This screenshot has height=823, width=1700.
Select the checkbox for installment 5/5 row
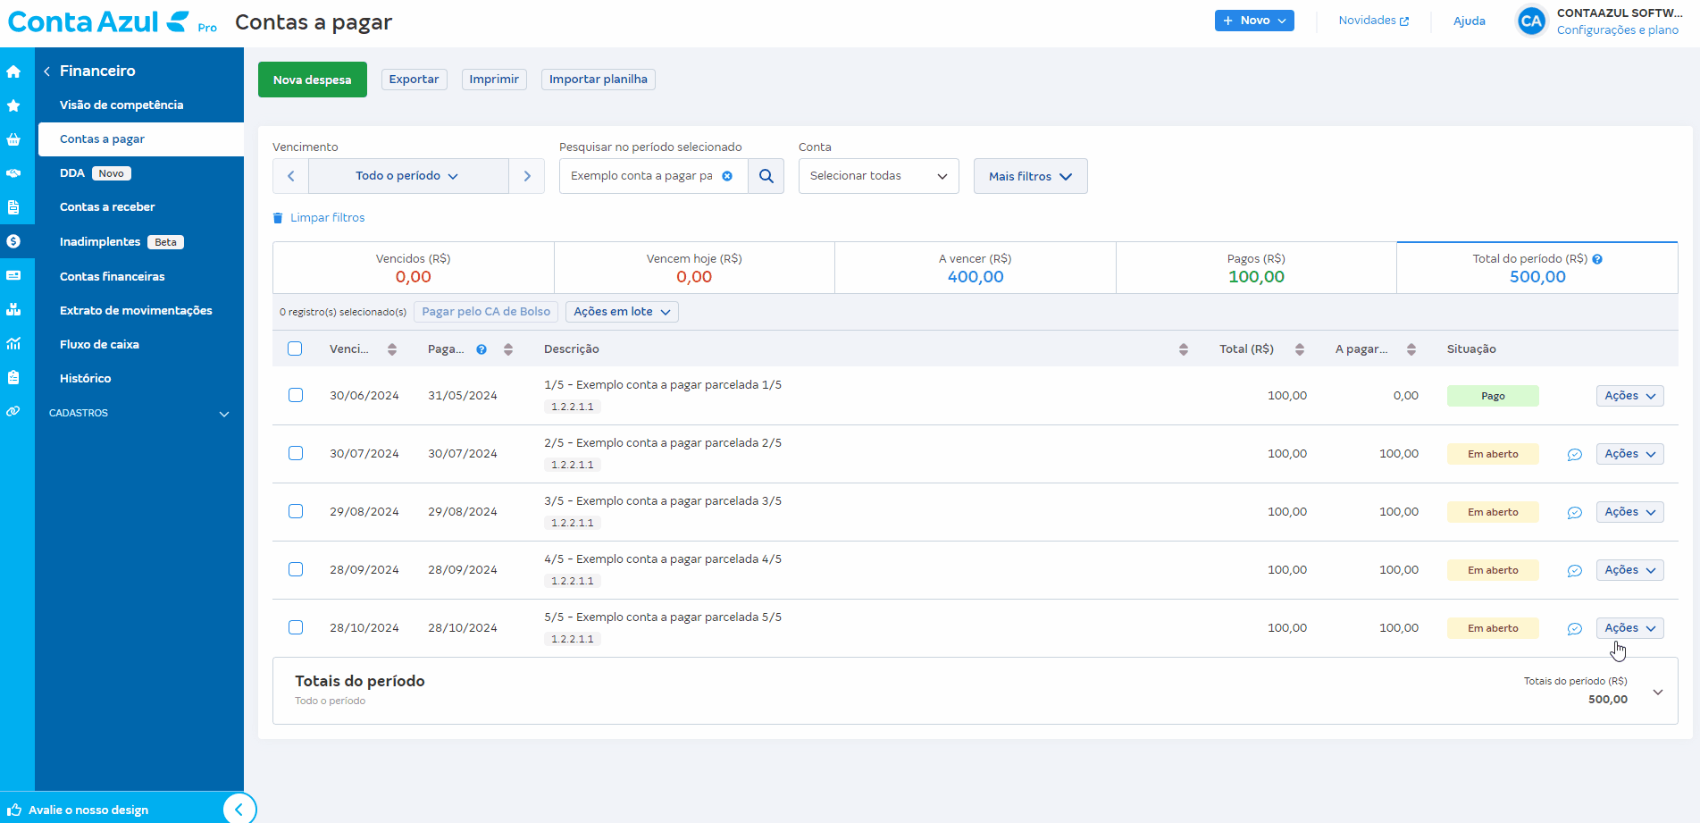click(x=296, y=627)
